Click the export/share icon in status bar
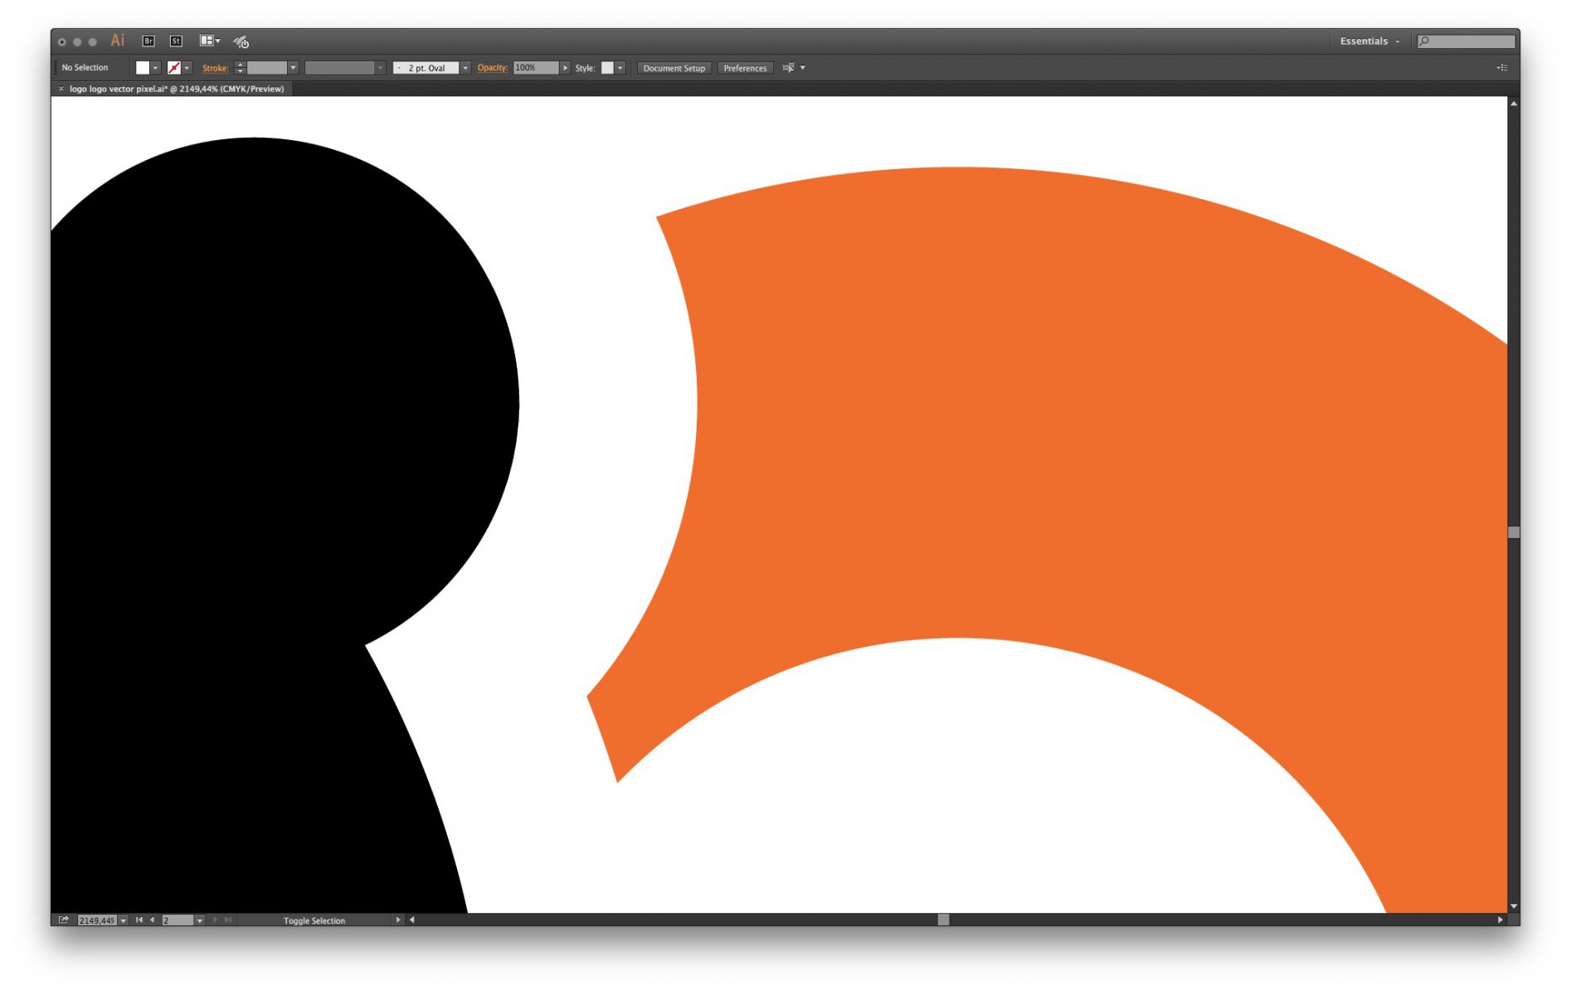 click(63, 920)
